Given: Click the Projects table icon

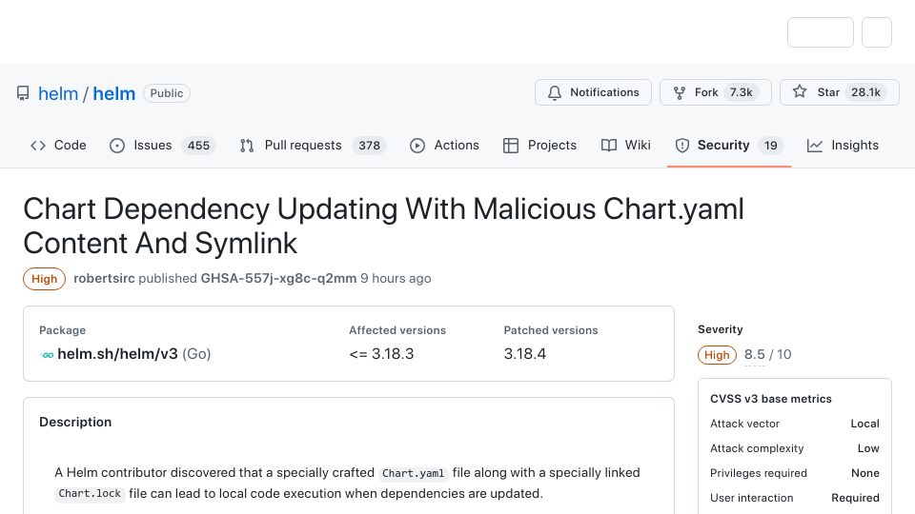Looking at the screenshot, I should (x=511, y=146).
